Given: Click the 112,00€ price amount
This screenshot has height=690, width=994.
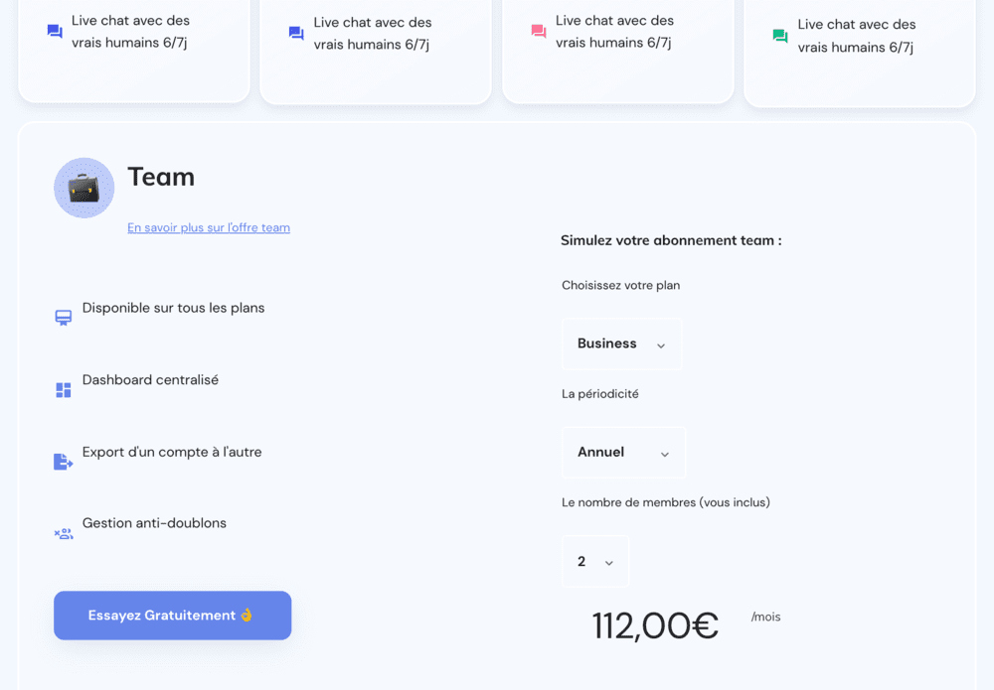Looking at the screenshot, I should 655,625.
